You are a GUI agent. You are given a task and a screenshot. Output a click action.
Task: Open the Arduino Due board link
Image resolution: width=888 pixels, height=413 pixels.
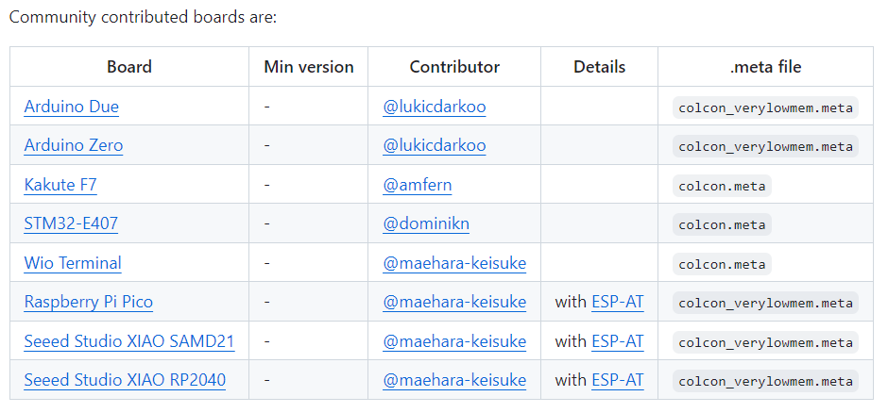(x=71, y=107)
